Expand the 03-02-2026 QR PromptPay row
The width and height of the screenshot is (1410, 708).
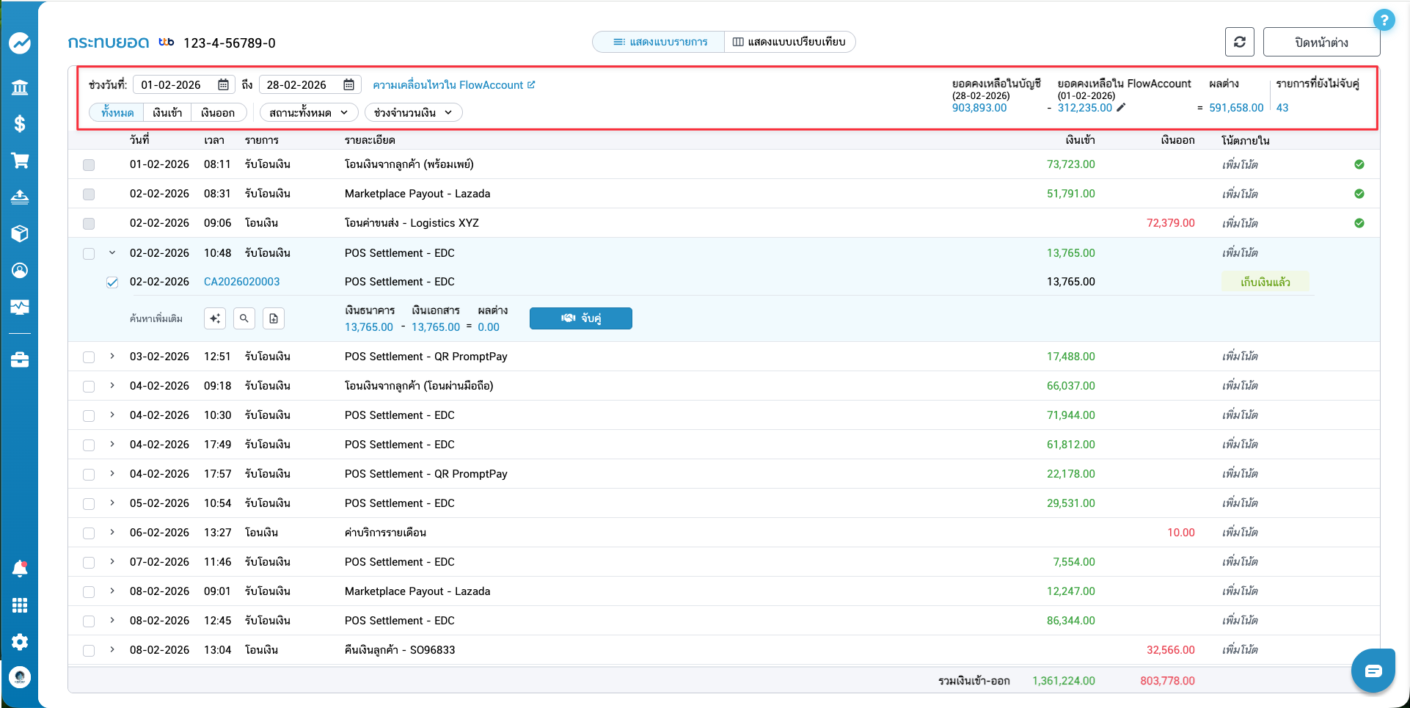click(x=112, y=357)
